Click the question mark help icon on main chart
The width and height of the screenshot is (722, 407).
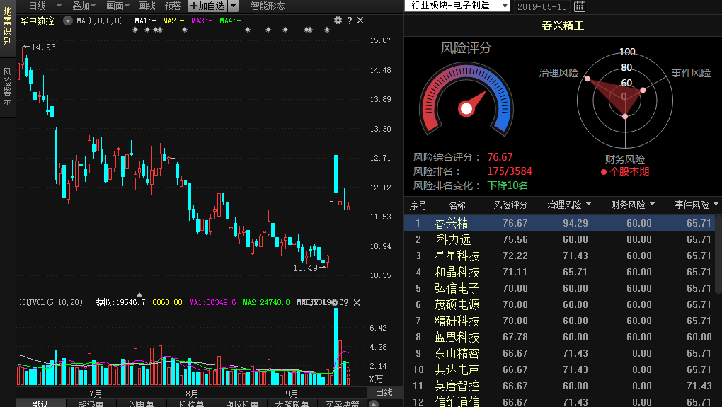point(349,21)
